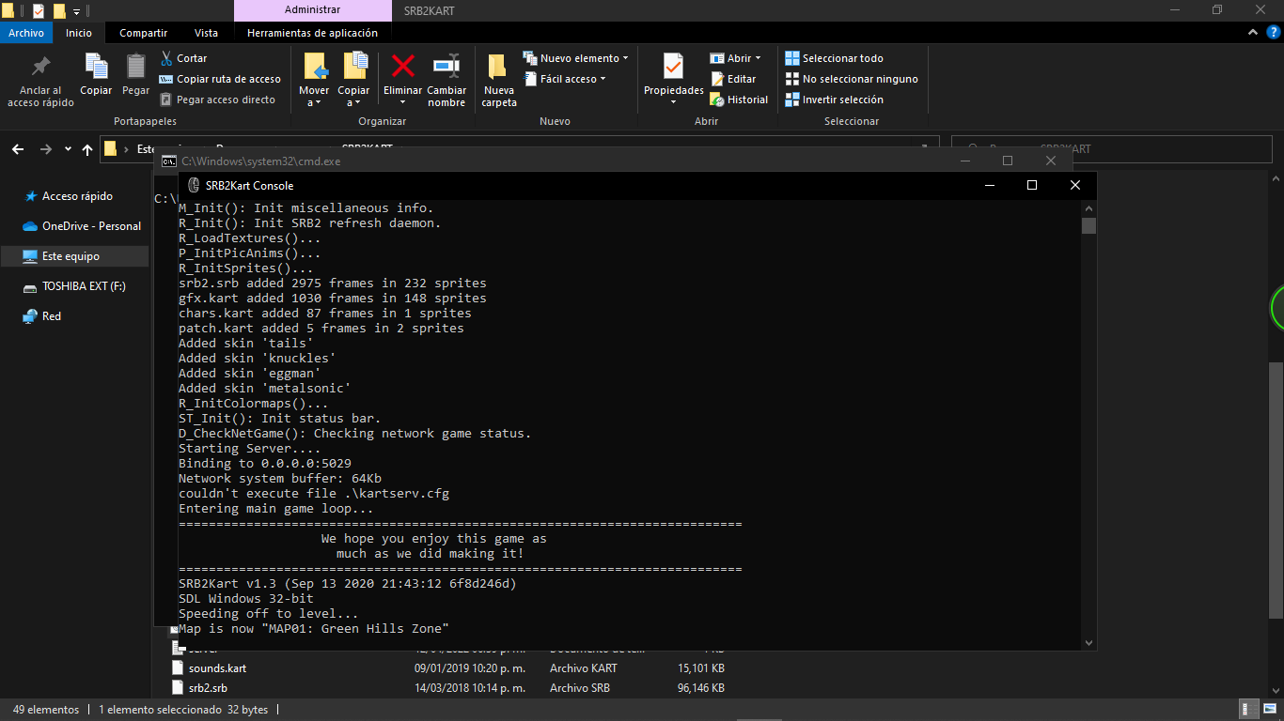Click the SRB2Kart Console title icon

pyautogui.click(x=194, y=185)
